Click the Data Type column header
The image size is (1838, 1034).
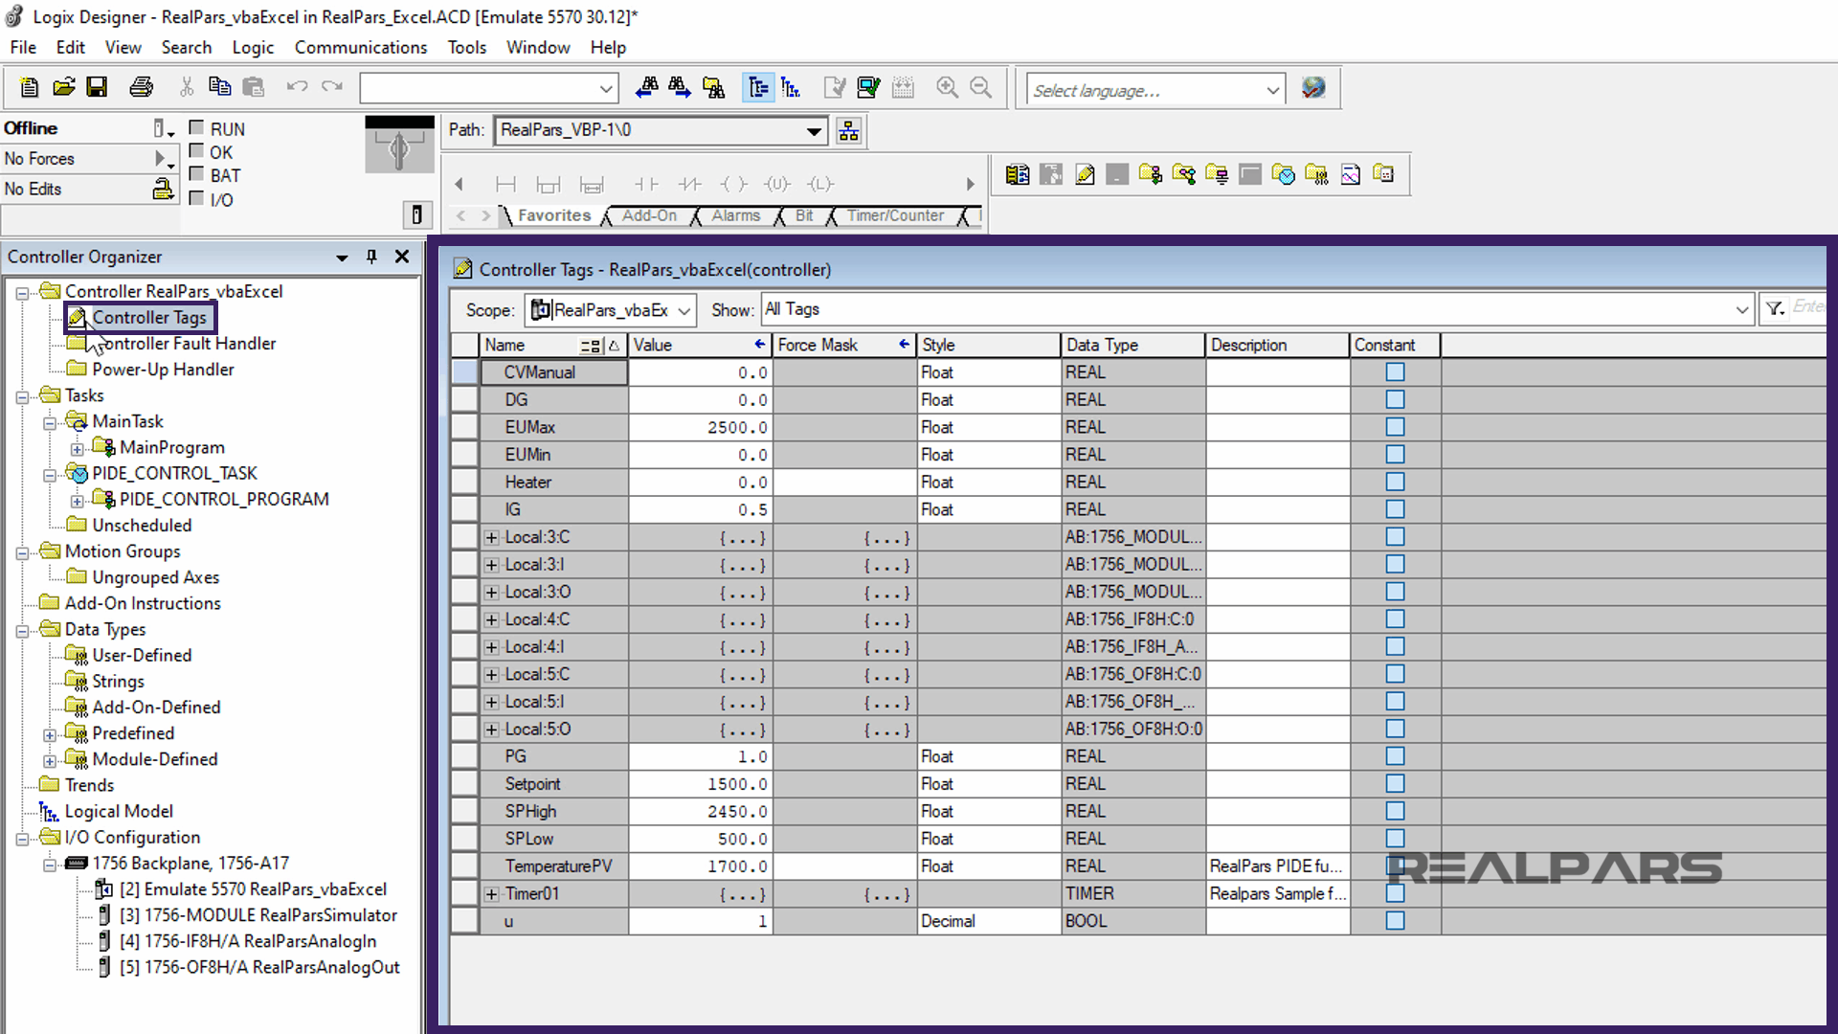1132,345
